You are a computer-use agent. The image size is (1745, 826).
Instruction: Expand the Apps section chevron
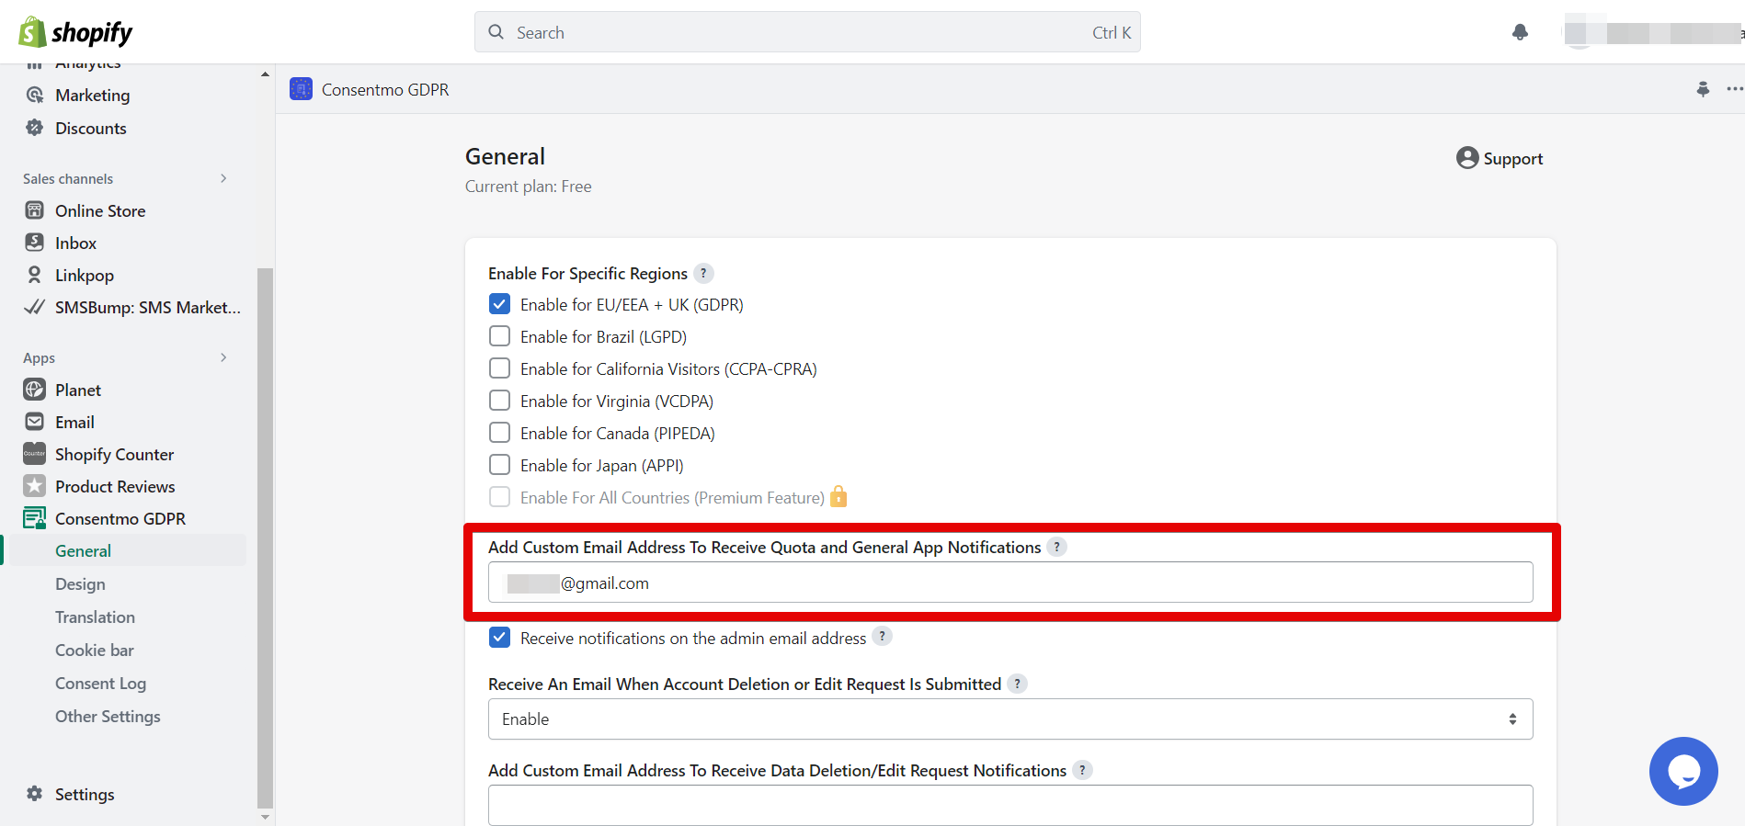223,357
